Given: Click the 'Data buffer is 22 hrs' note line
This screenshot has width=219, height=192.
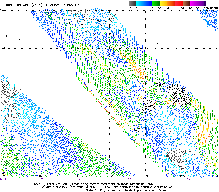Looking at the screenshot, I should coord(107,187).
